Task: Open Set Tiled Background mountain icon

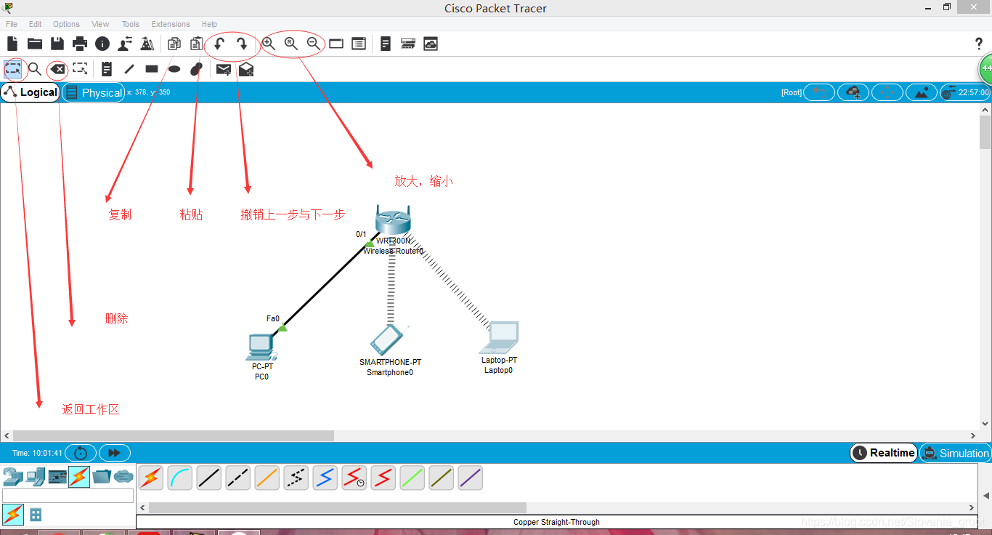Action: [x=922, y=92]
